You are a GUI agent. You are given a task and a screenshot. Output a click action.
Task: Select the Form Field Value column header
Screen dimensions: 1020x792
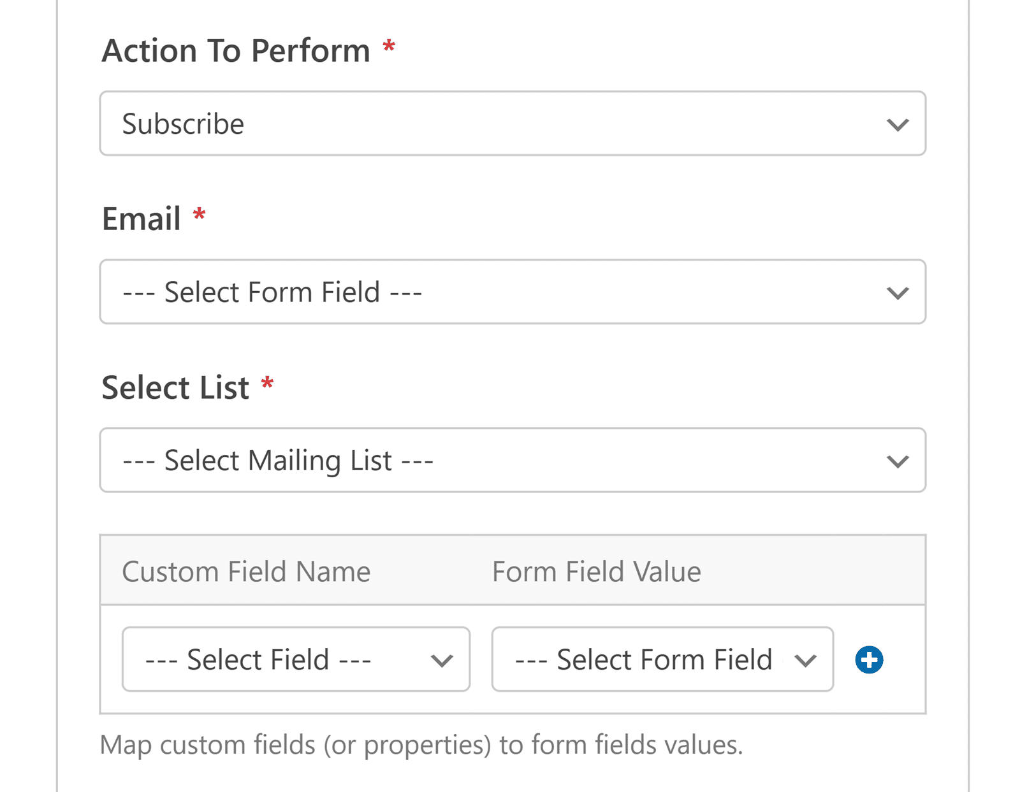[x=597, y=572]
